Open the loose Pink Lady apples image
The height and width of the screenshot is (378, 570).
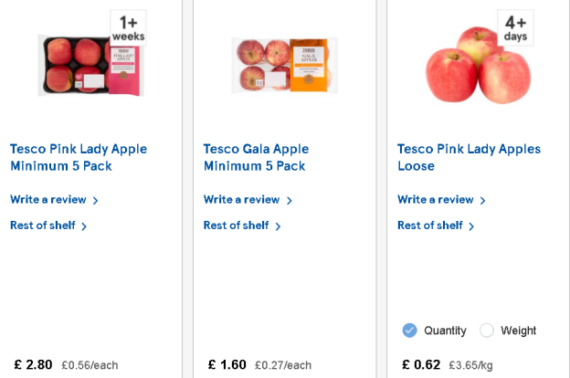point(479,66)
